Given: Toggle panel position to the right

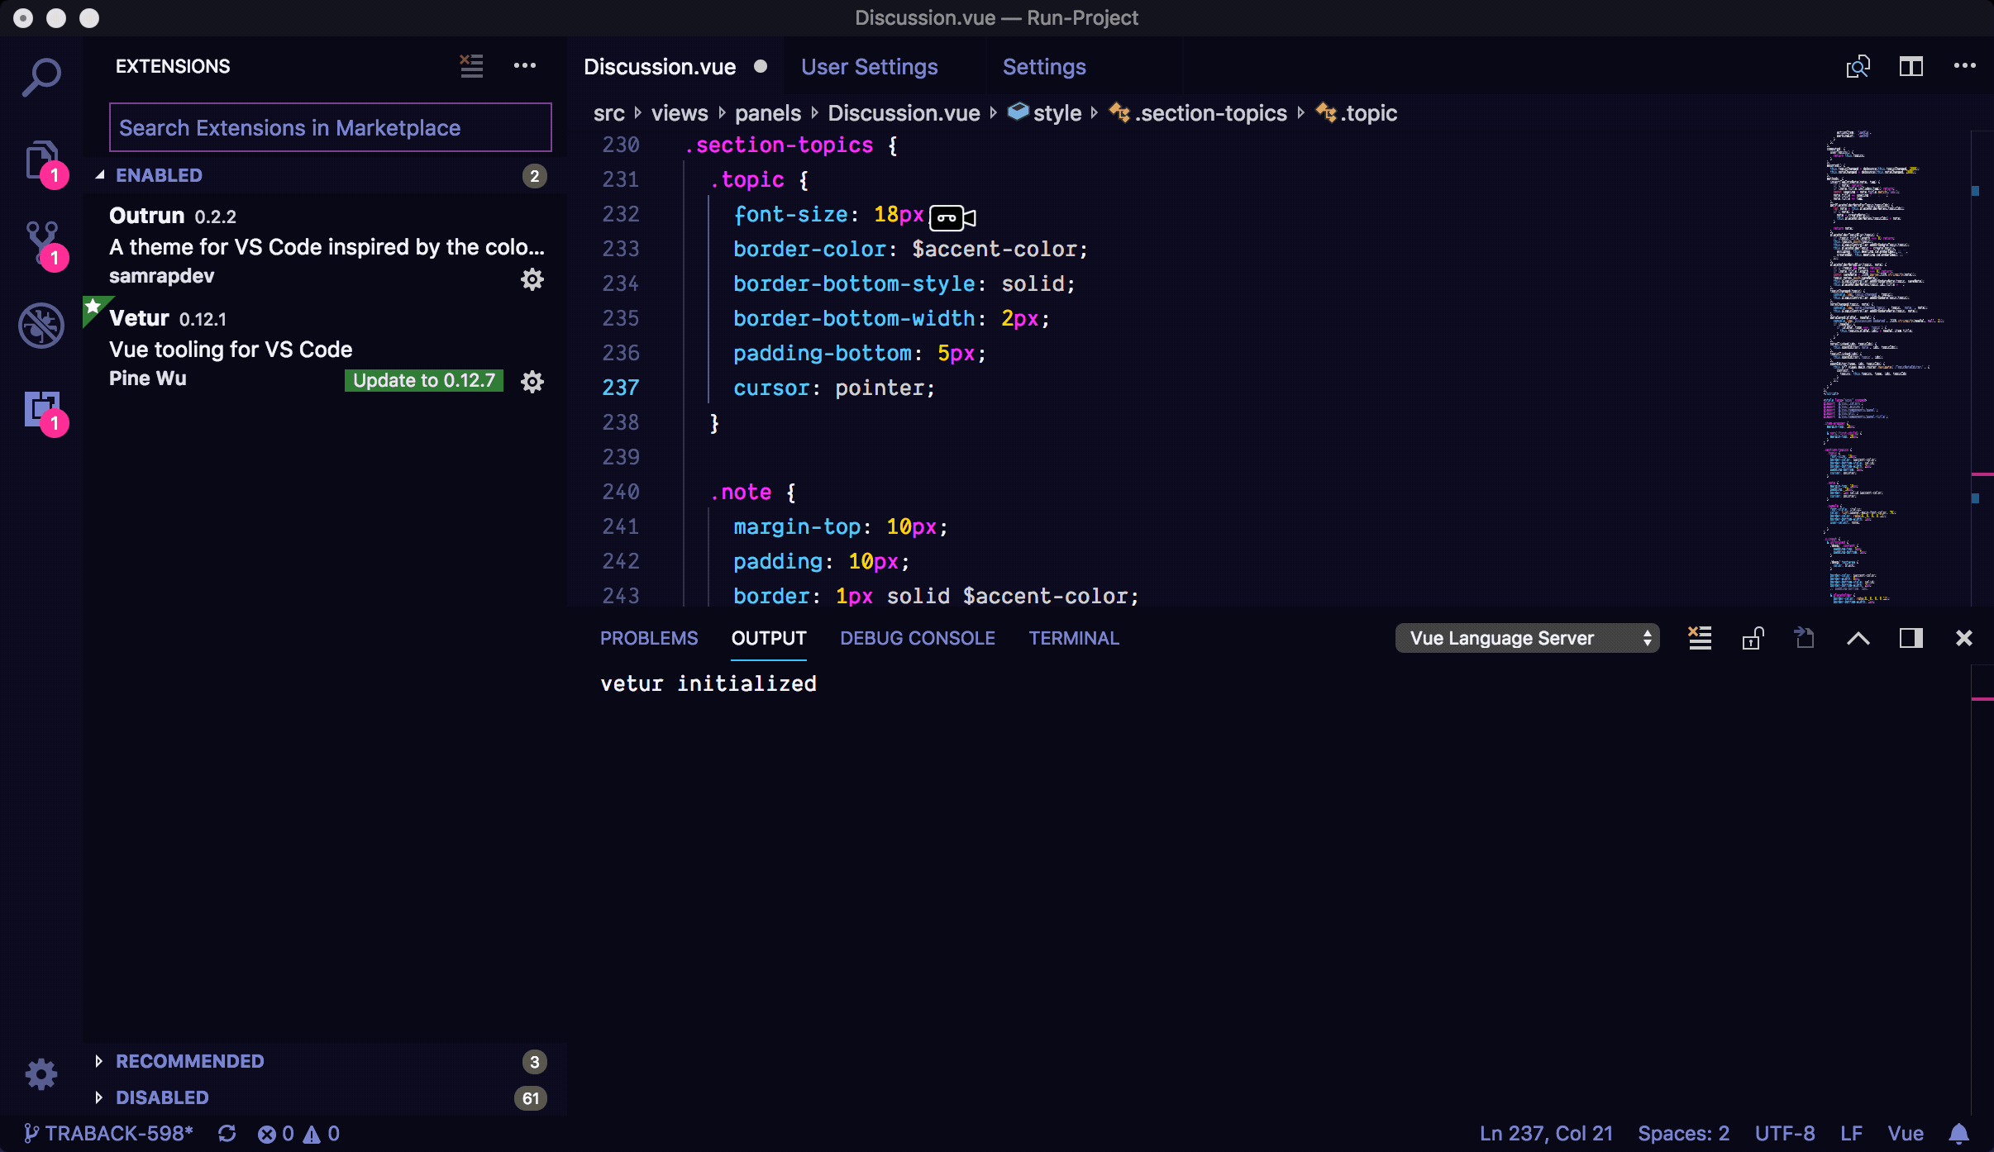Looking at the screenshot, I should click(x=1911, y=638).
